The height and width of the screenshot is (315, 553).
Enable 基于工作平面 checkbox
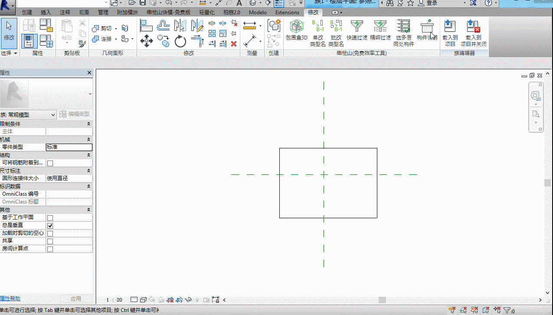pos(50,218)
